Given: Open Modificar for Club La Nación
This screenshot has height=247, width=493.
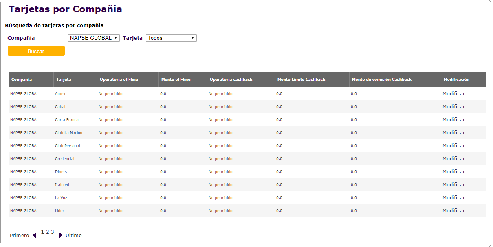Looking at the screenshot, I should (x=453, y=133).
